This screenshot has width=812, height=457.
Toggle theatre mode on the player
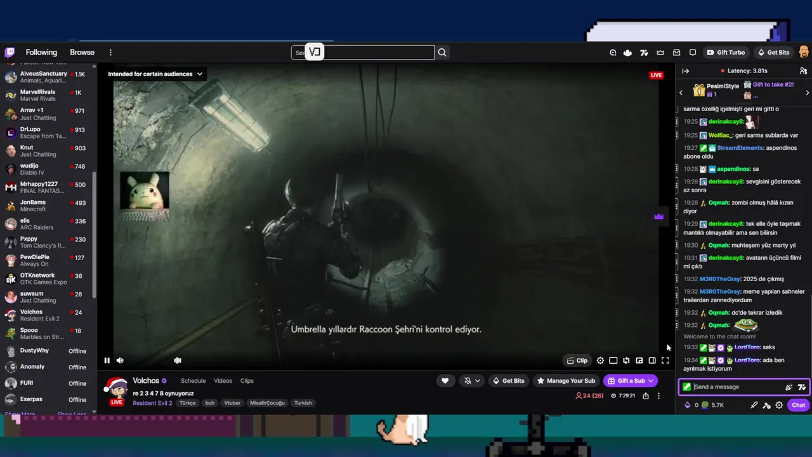click(x=613, y=361)
